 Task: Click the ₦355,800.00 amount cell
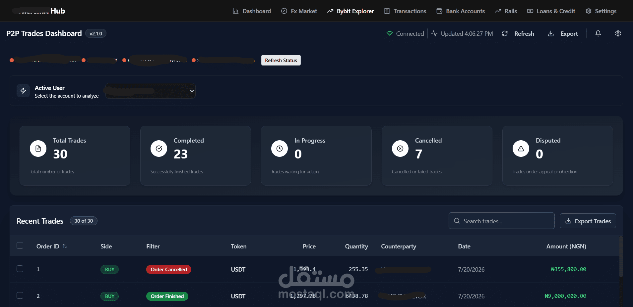(568, 269)
